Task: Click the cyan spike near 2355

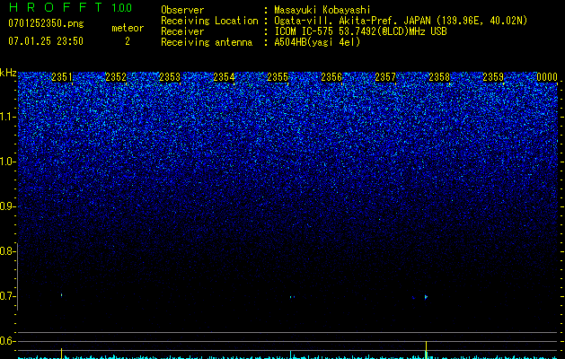Action: tap(291, 355)
